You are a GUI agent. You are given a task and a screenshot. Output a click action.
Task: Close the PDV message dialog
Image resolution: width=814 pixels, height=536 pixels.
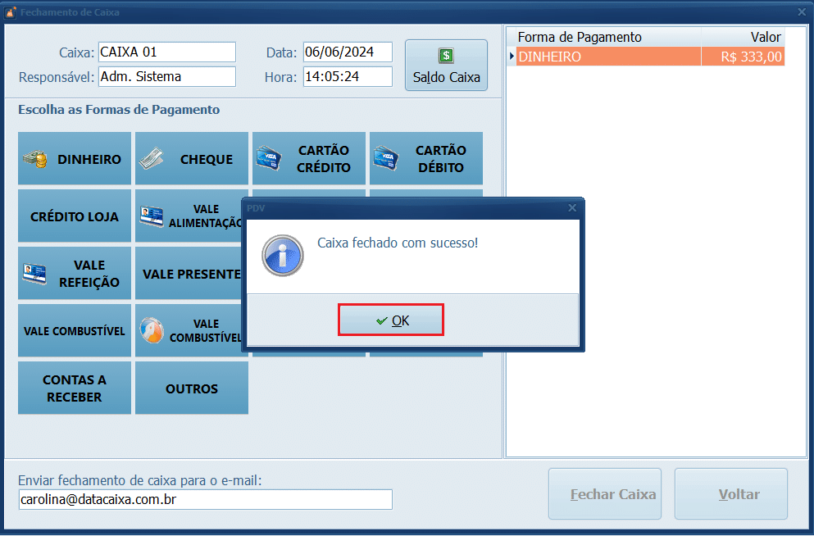[x=572, y=208]
